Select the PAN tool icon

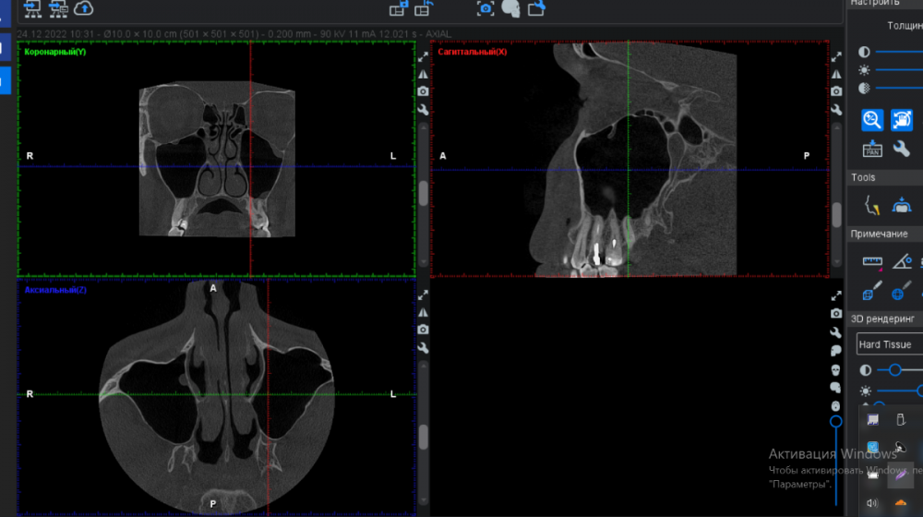(872, 149)
